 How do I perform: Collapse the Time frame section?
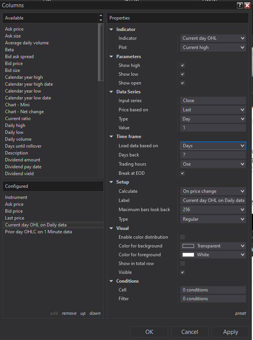(x=111, y=137)
